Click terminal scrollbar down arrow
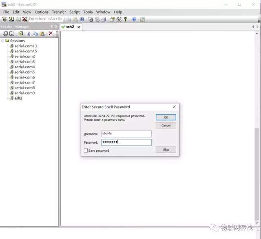The width and height of the screenshot is (261, 239). tap(257, 223)
